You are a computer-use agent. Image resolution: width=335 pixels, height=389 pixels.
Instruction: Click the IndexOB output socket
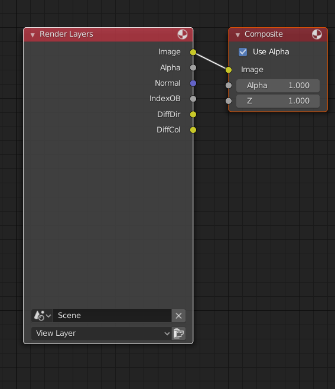point(193,99)
